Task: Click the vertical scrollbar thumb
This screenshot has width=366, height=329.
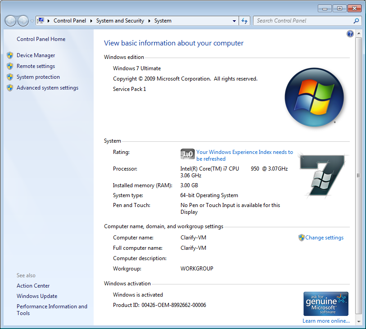Action: 358,176
